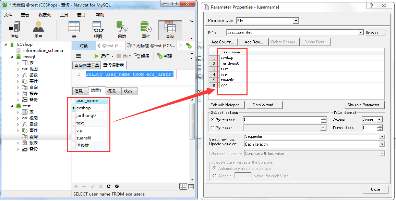Open the Data Wizard... button
The image size is (396, 201).
(264, 105)
